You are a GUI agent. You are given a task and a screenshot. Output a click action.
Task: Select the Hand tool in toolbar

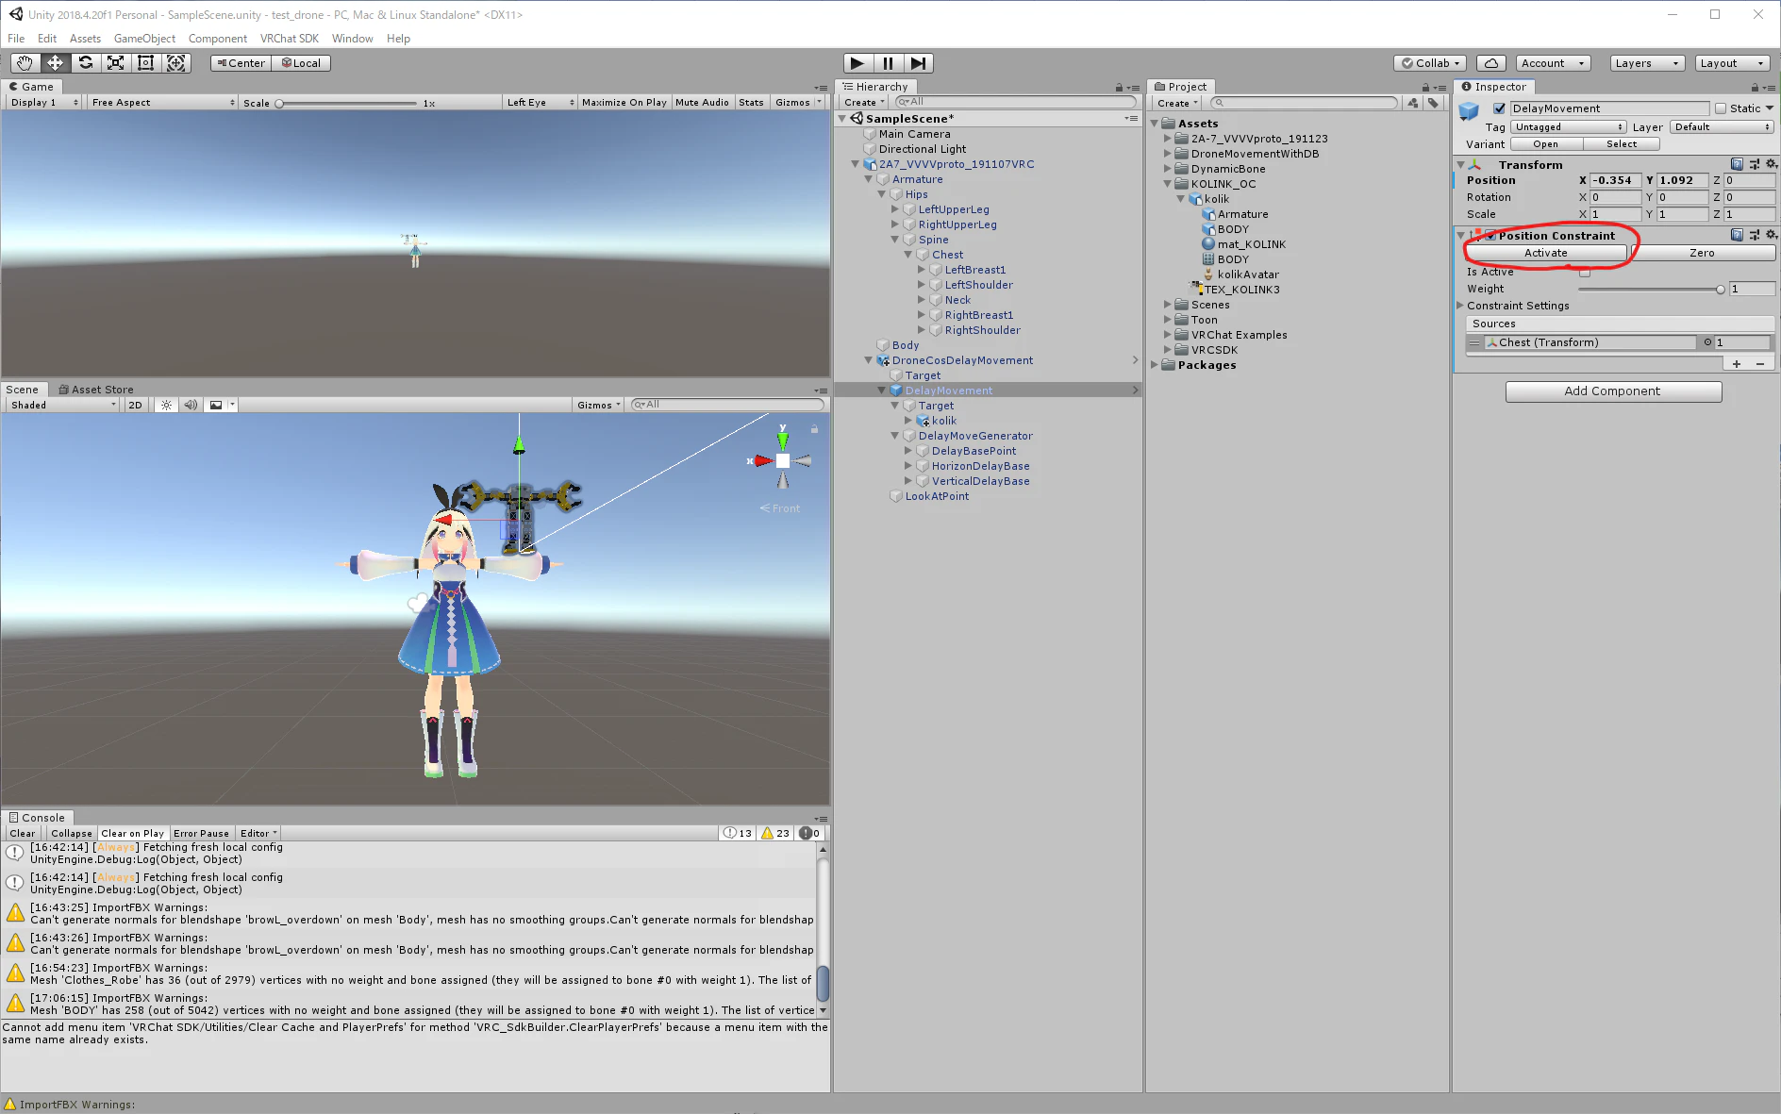tap(25, 63)
